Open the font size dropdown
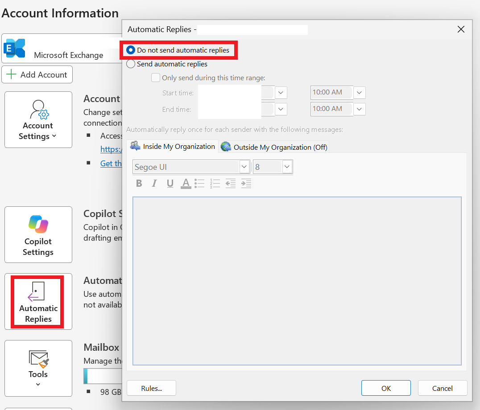The width and height of the screenshot is (480, 410). tap(287, 167)
